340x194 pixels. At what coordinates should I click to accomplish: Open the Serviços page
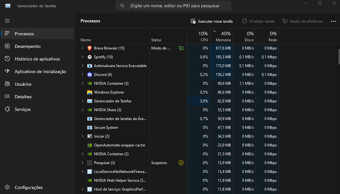pyautogui.click(x=37, y=109)
